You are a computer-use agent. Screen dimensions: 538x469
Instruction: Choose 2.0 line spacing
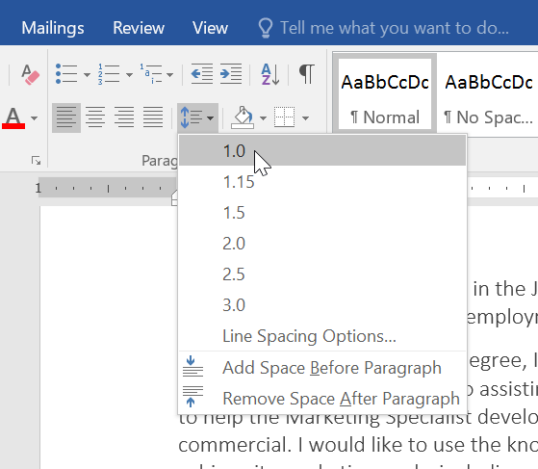(x=322, y=244)
